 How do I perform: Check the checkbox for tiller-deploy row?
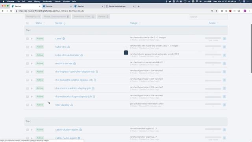pyautogui.click(x=28, y=105)
